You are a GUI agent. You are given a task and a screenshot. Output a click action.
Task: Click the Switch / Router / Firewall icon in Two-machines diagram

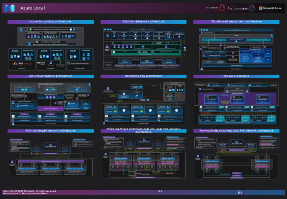point(237,142)
